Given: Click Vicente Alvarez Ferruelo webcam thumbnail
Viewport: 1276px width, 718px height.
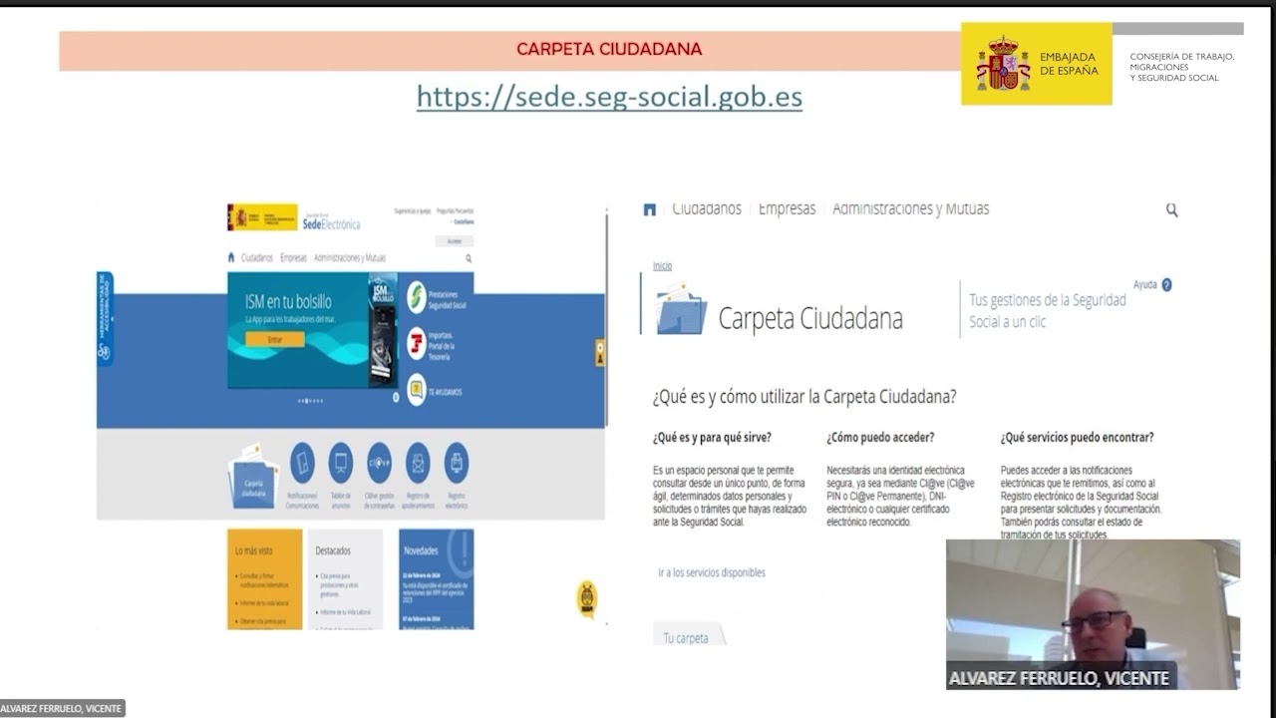Looking at the screenshot, I should click(1093, 614).
